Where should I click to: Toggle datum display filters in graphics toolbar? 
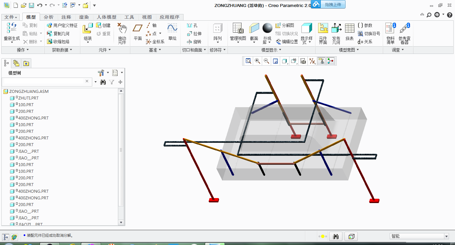click(312, 61)
